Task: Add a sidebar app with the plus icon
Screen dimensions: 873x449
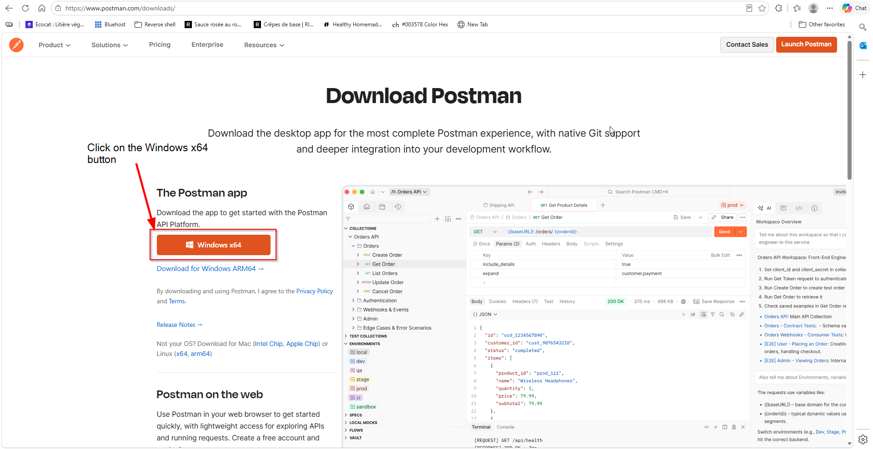Action: click(863, 74)
